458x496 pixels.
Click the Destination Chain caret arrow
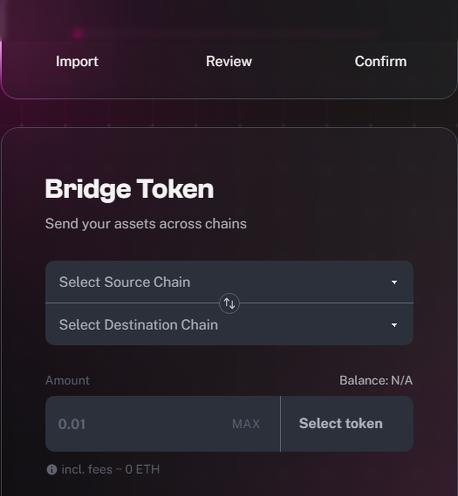tap(394, 325)
